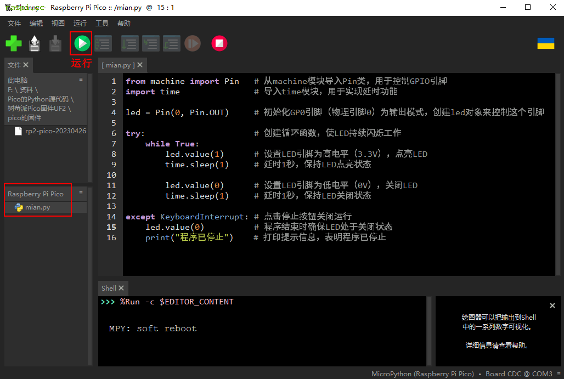Close the Shell panel tab
This screenshot has width=564, height=379.
tap(121, 288)
